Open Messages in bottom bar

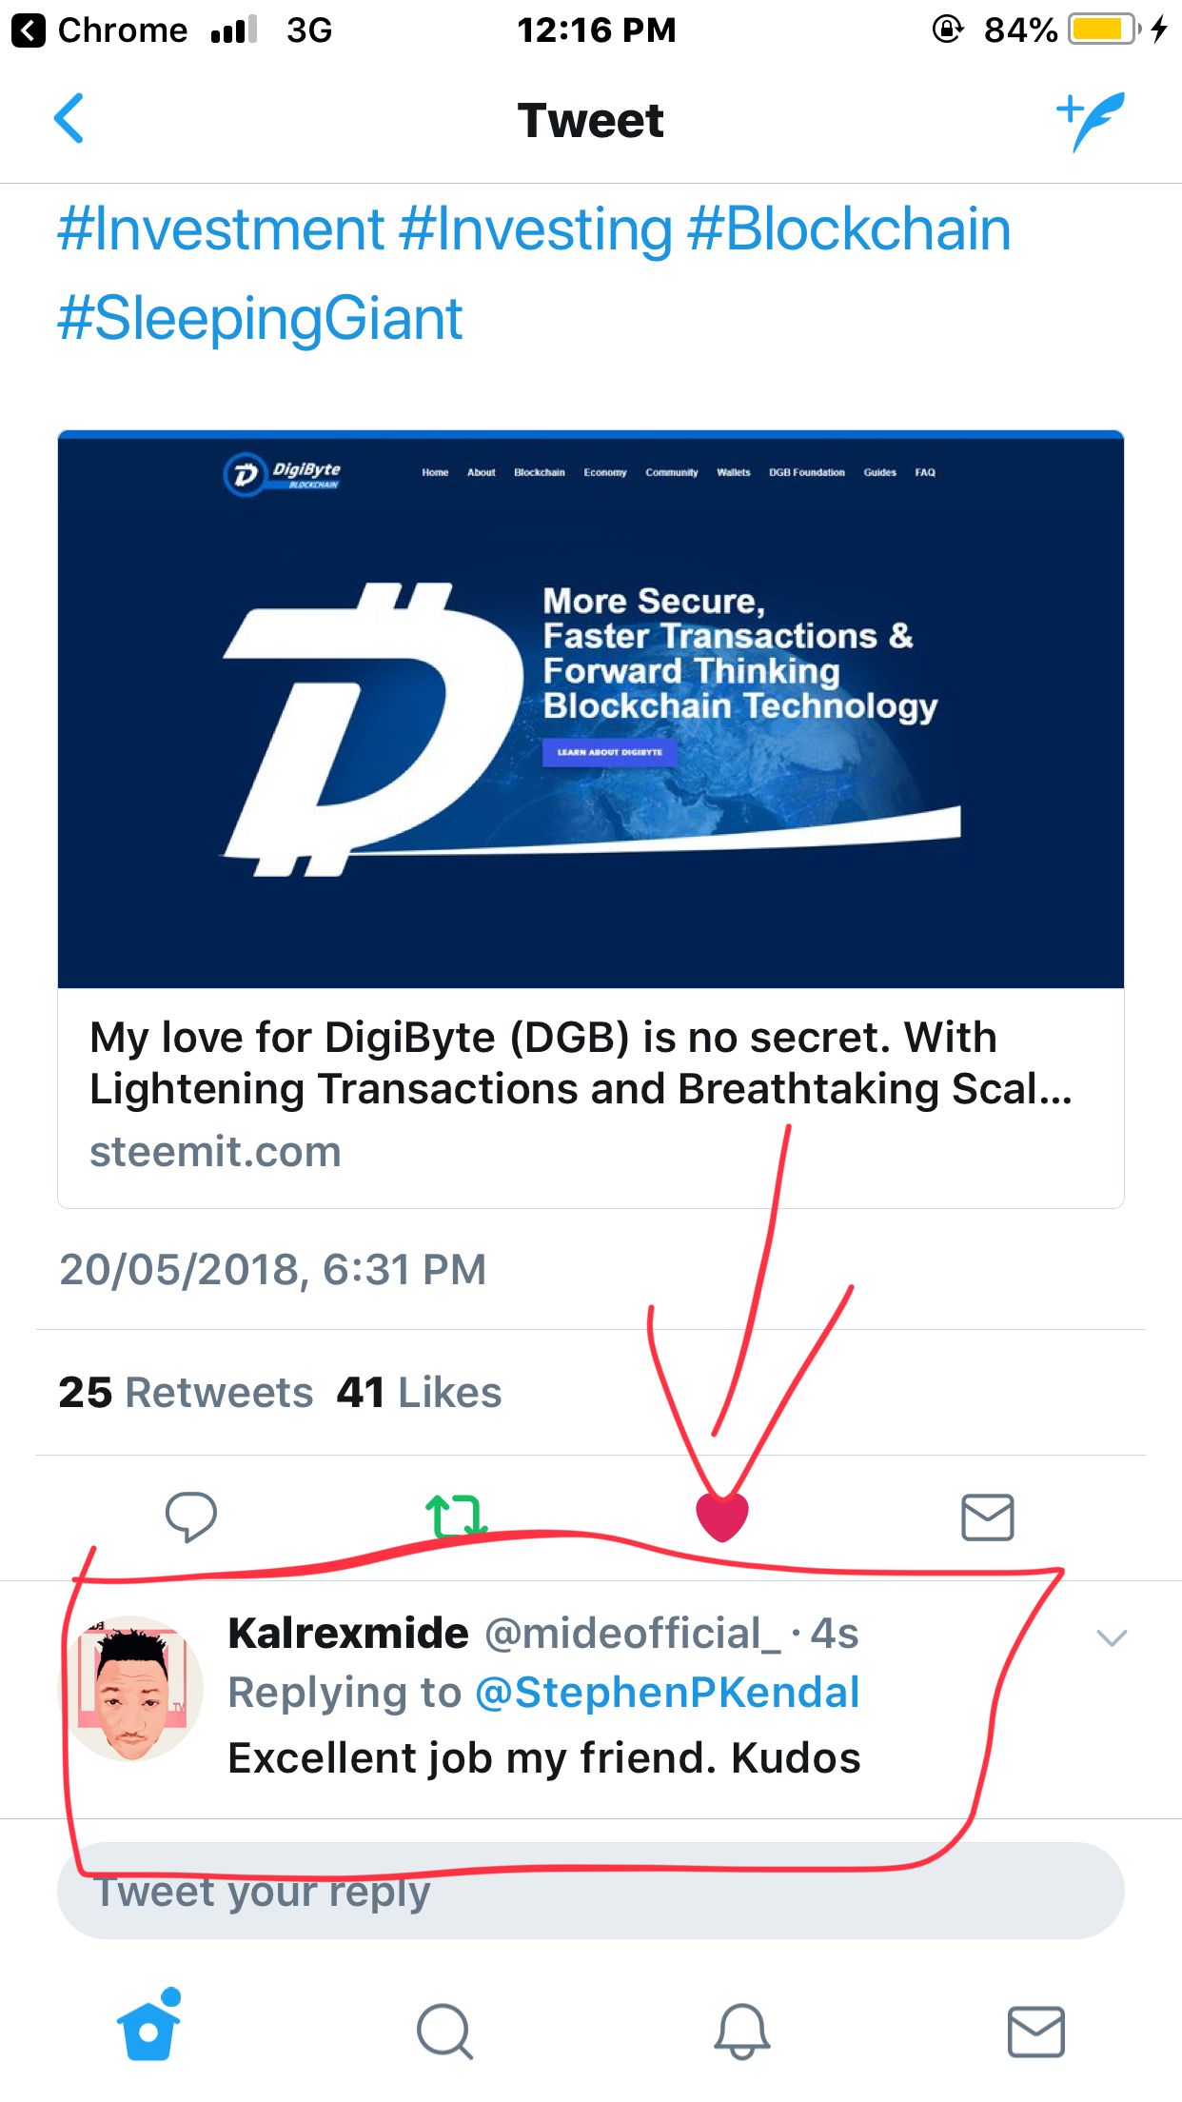(x=1035, y=2031)
